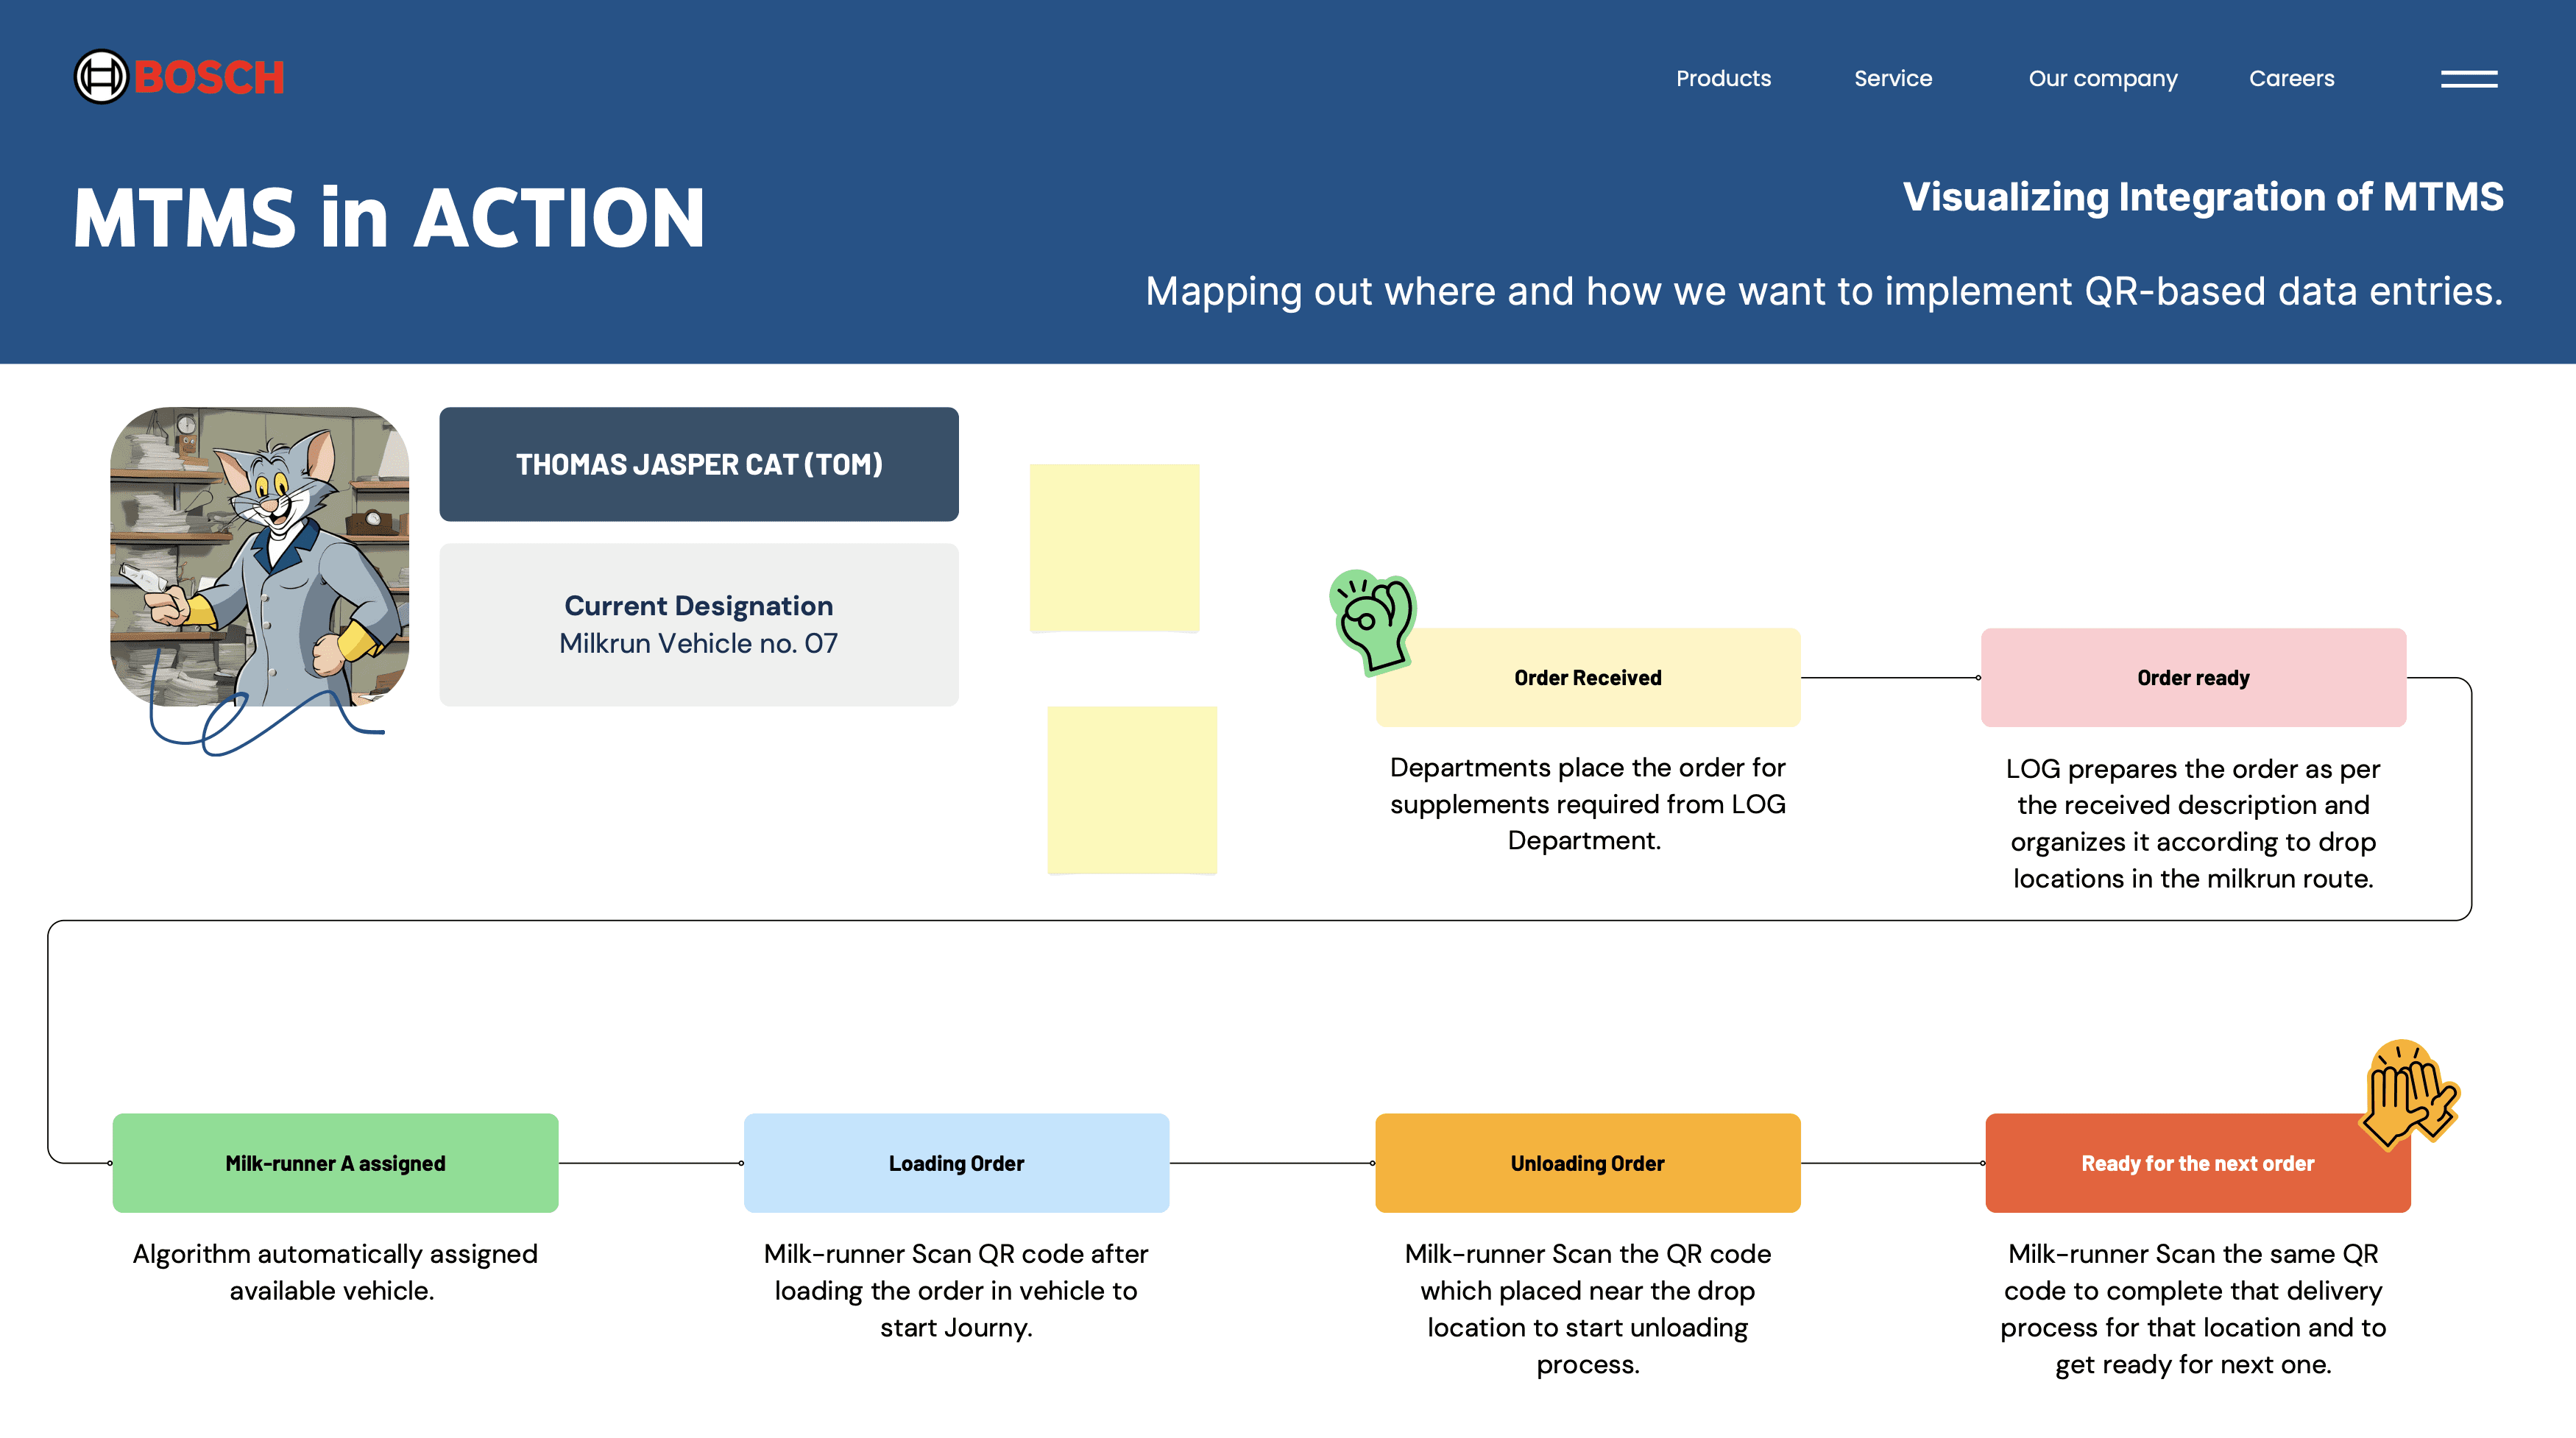The height and width of the screenshot is (1438, 2576).
Task: Select the green Milk-runner A assigned box
Action: 335,1163
